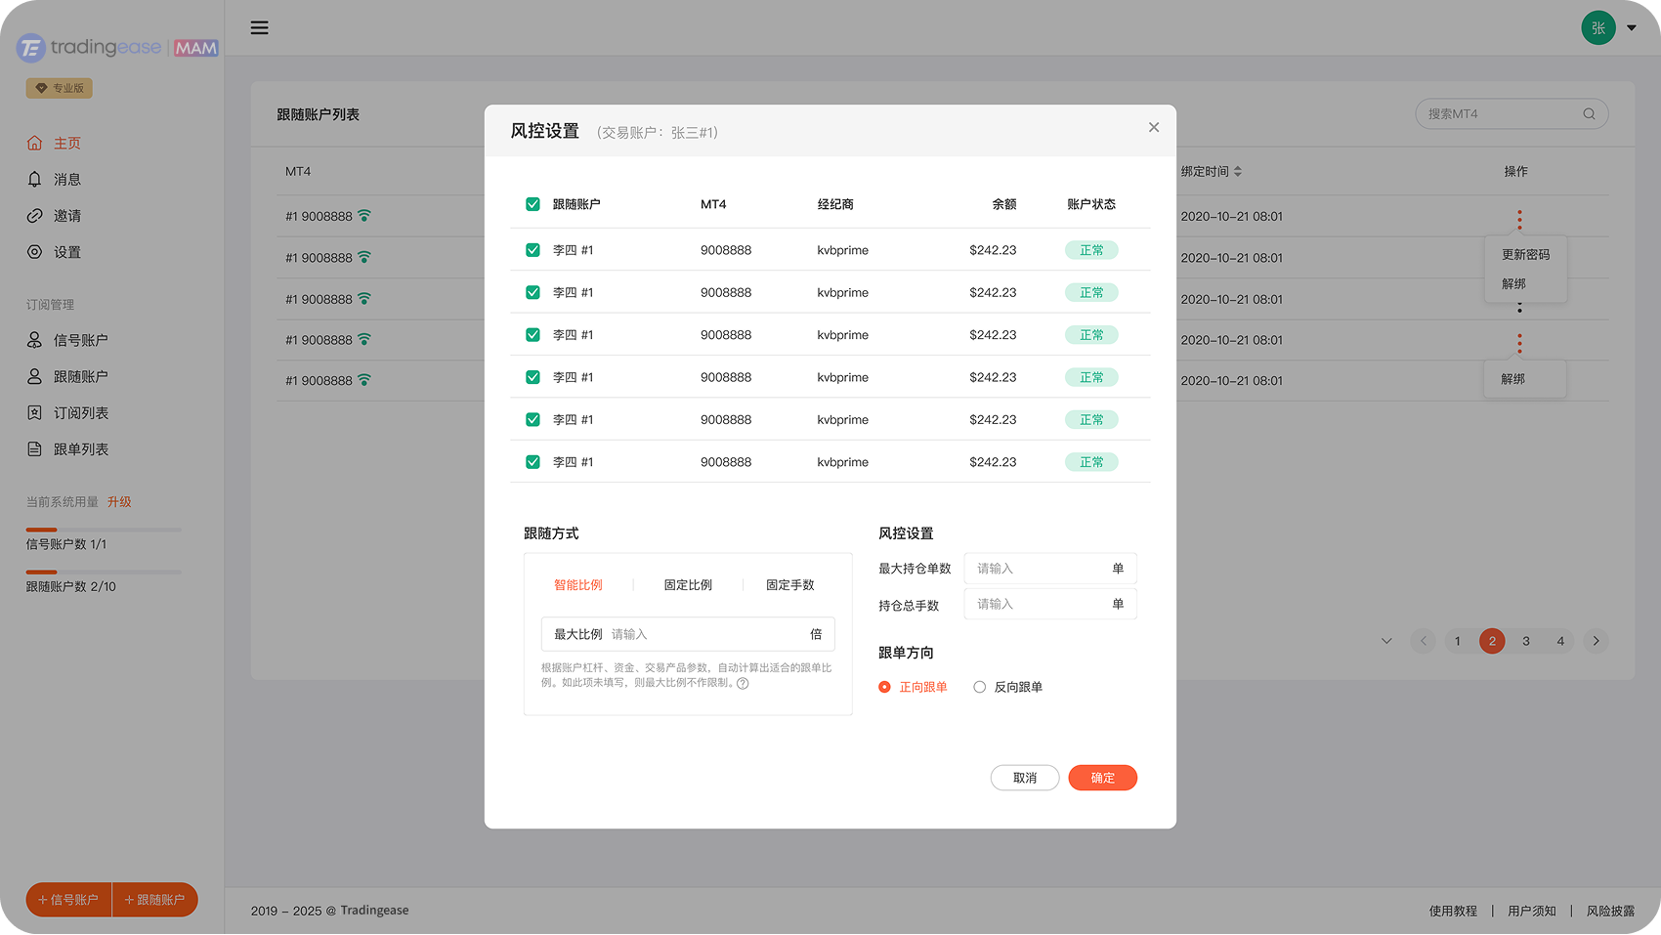Viewport: 1661px width, 935px height.
Task: Expand the page size dropdown chevron
Action: [1386, 642]
